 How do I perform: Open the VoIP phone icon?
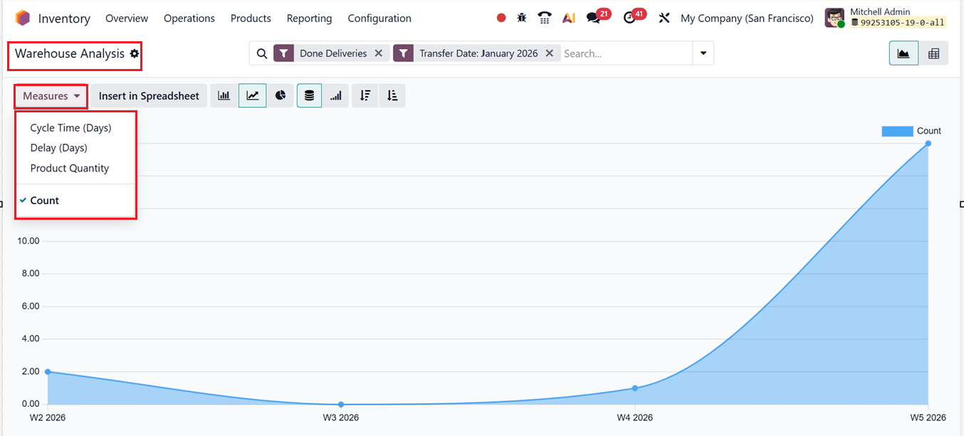(x=545, y=18)
